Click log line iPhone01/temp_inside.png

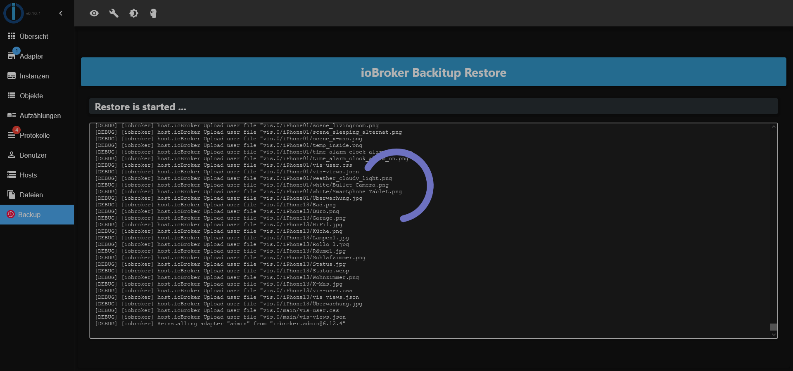click(229, 145)
